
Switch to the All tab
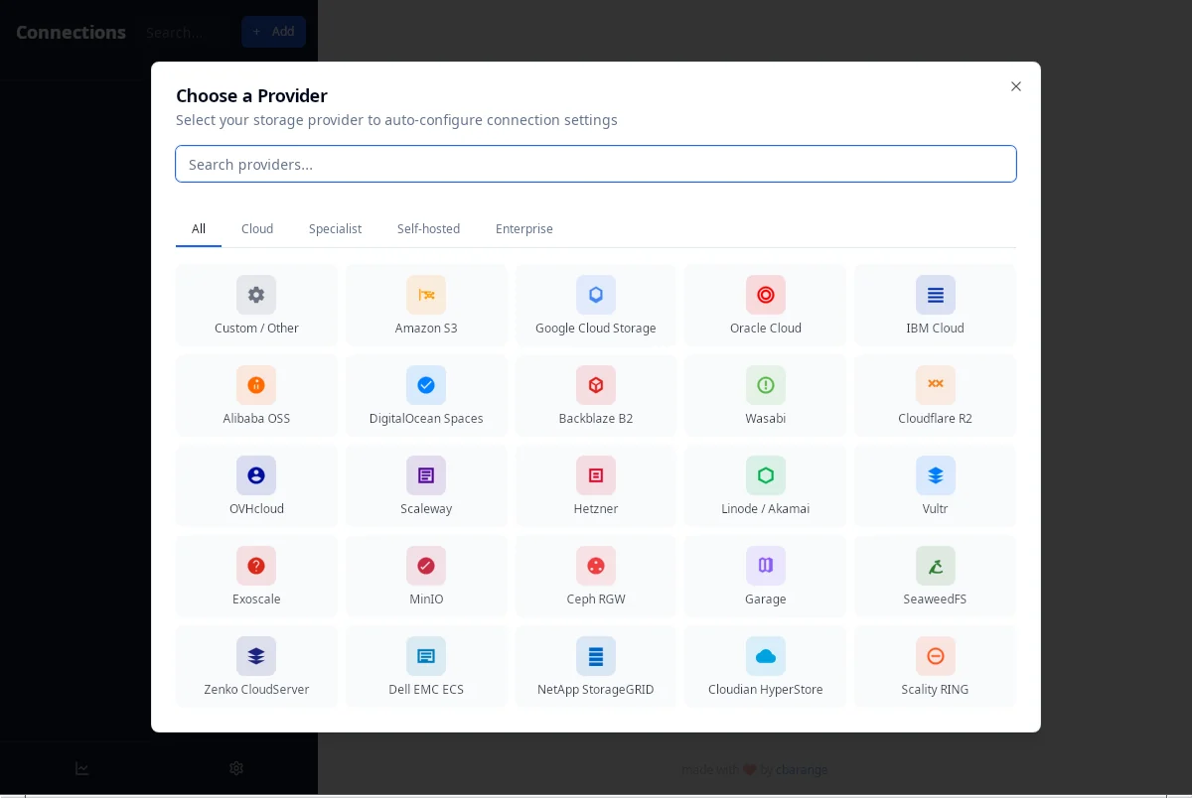tap(199, 229)
